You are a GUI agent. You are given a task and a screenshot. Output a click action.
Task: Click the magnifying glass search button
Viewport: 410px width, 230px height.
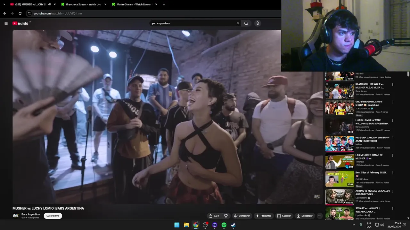(x=246, y=23)
